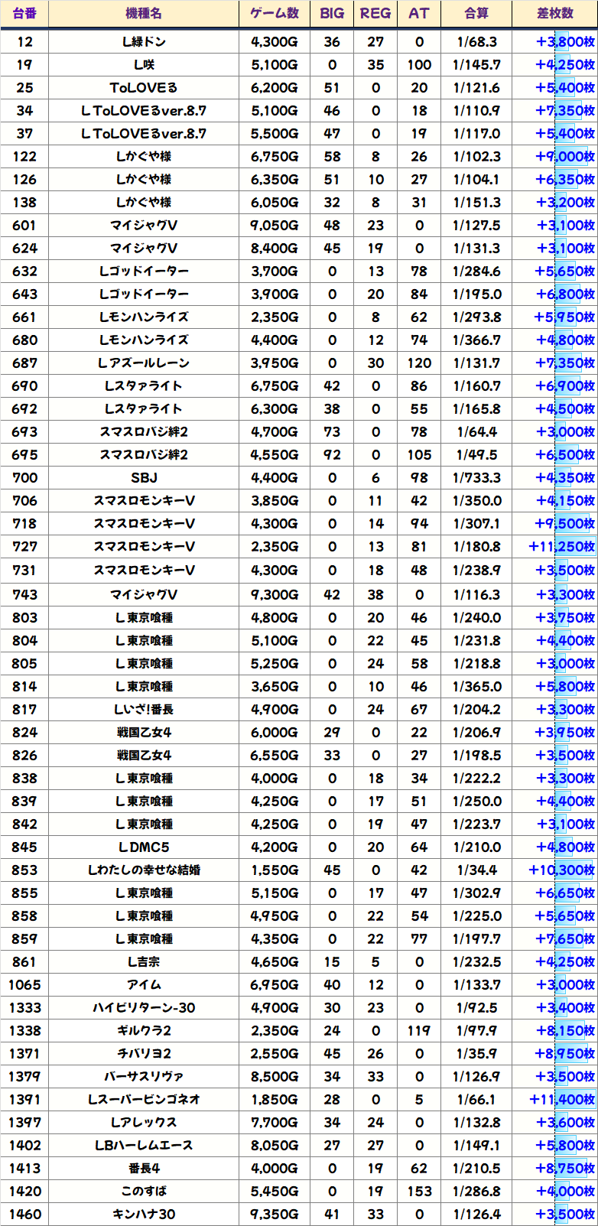
Task: Select the L吉宗 machine name
Action: 144,961
